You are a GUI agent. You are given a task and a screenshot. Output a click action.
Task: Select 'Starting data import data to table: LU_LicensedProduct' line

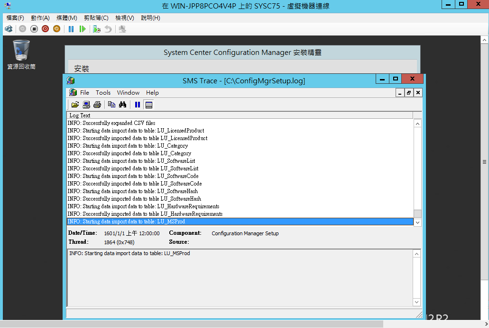pos(240,130)
